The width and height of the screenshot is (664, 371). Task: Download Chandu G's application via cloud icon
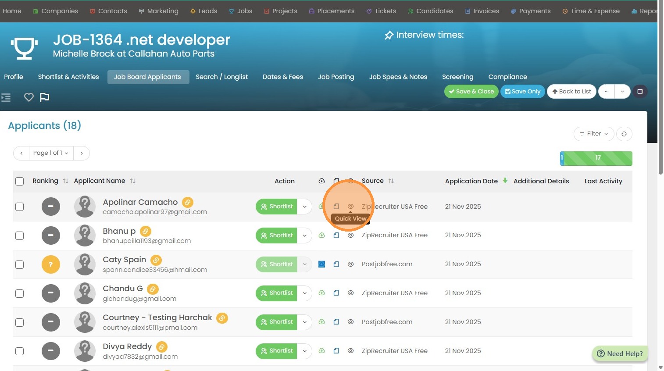click(x=321, y=293)
